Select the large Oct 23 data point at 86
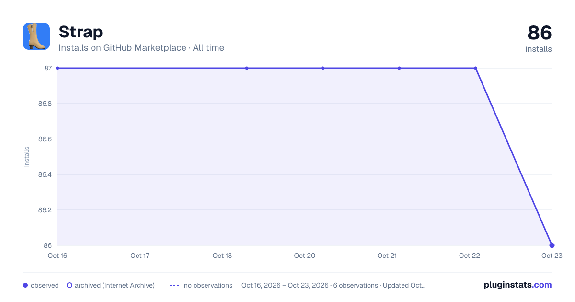The width and height of the screenshot is (575, 302). coord(552,245)
